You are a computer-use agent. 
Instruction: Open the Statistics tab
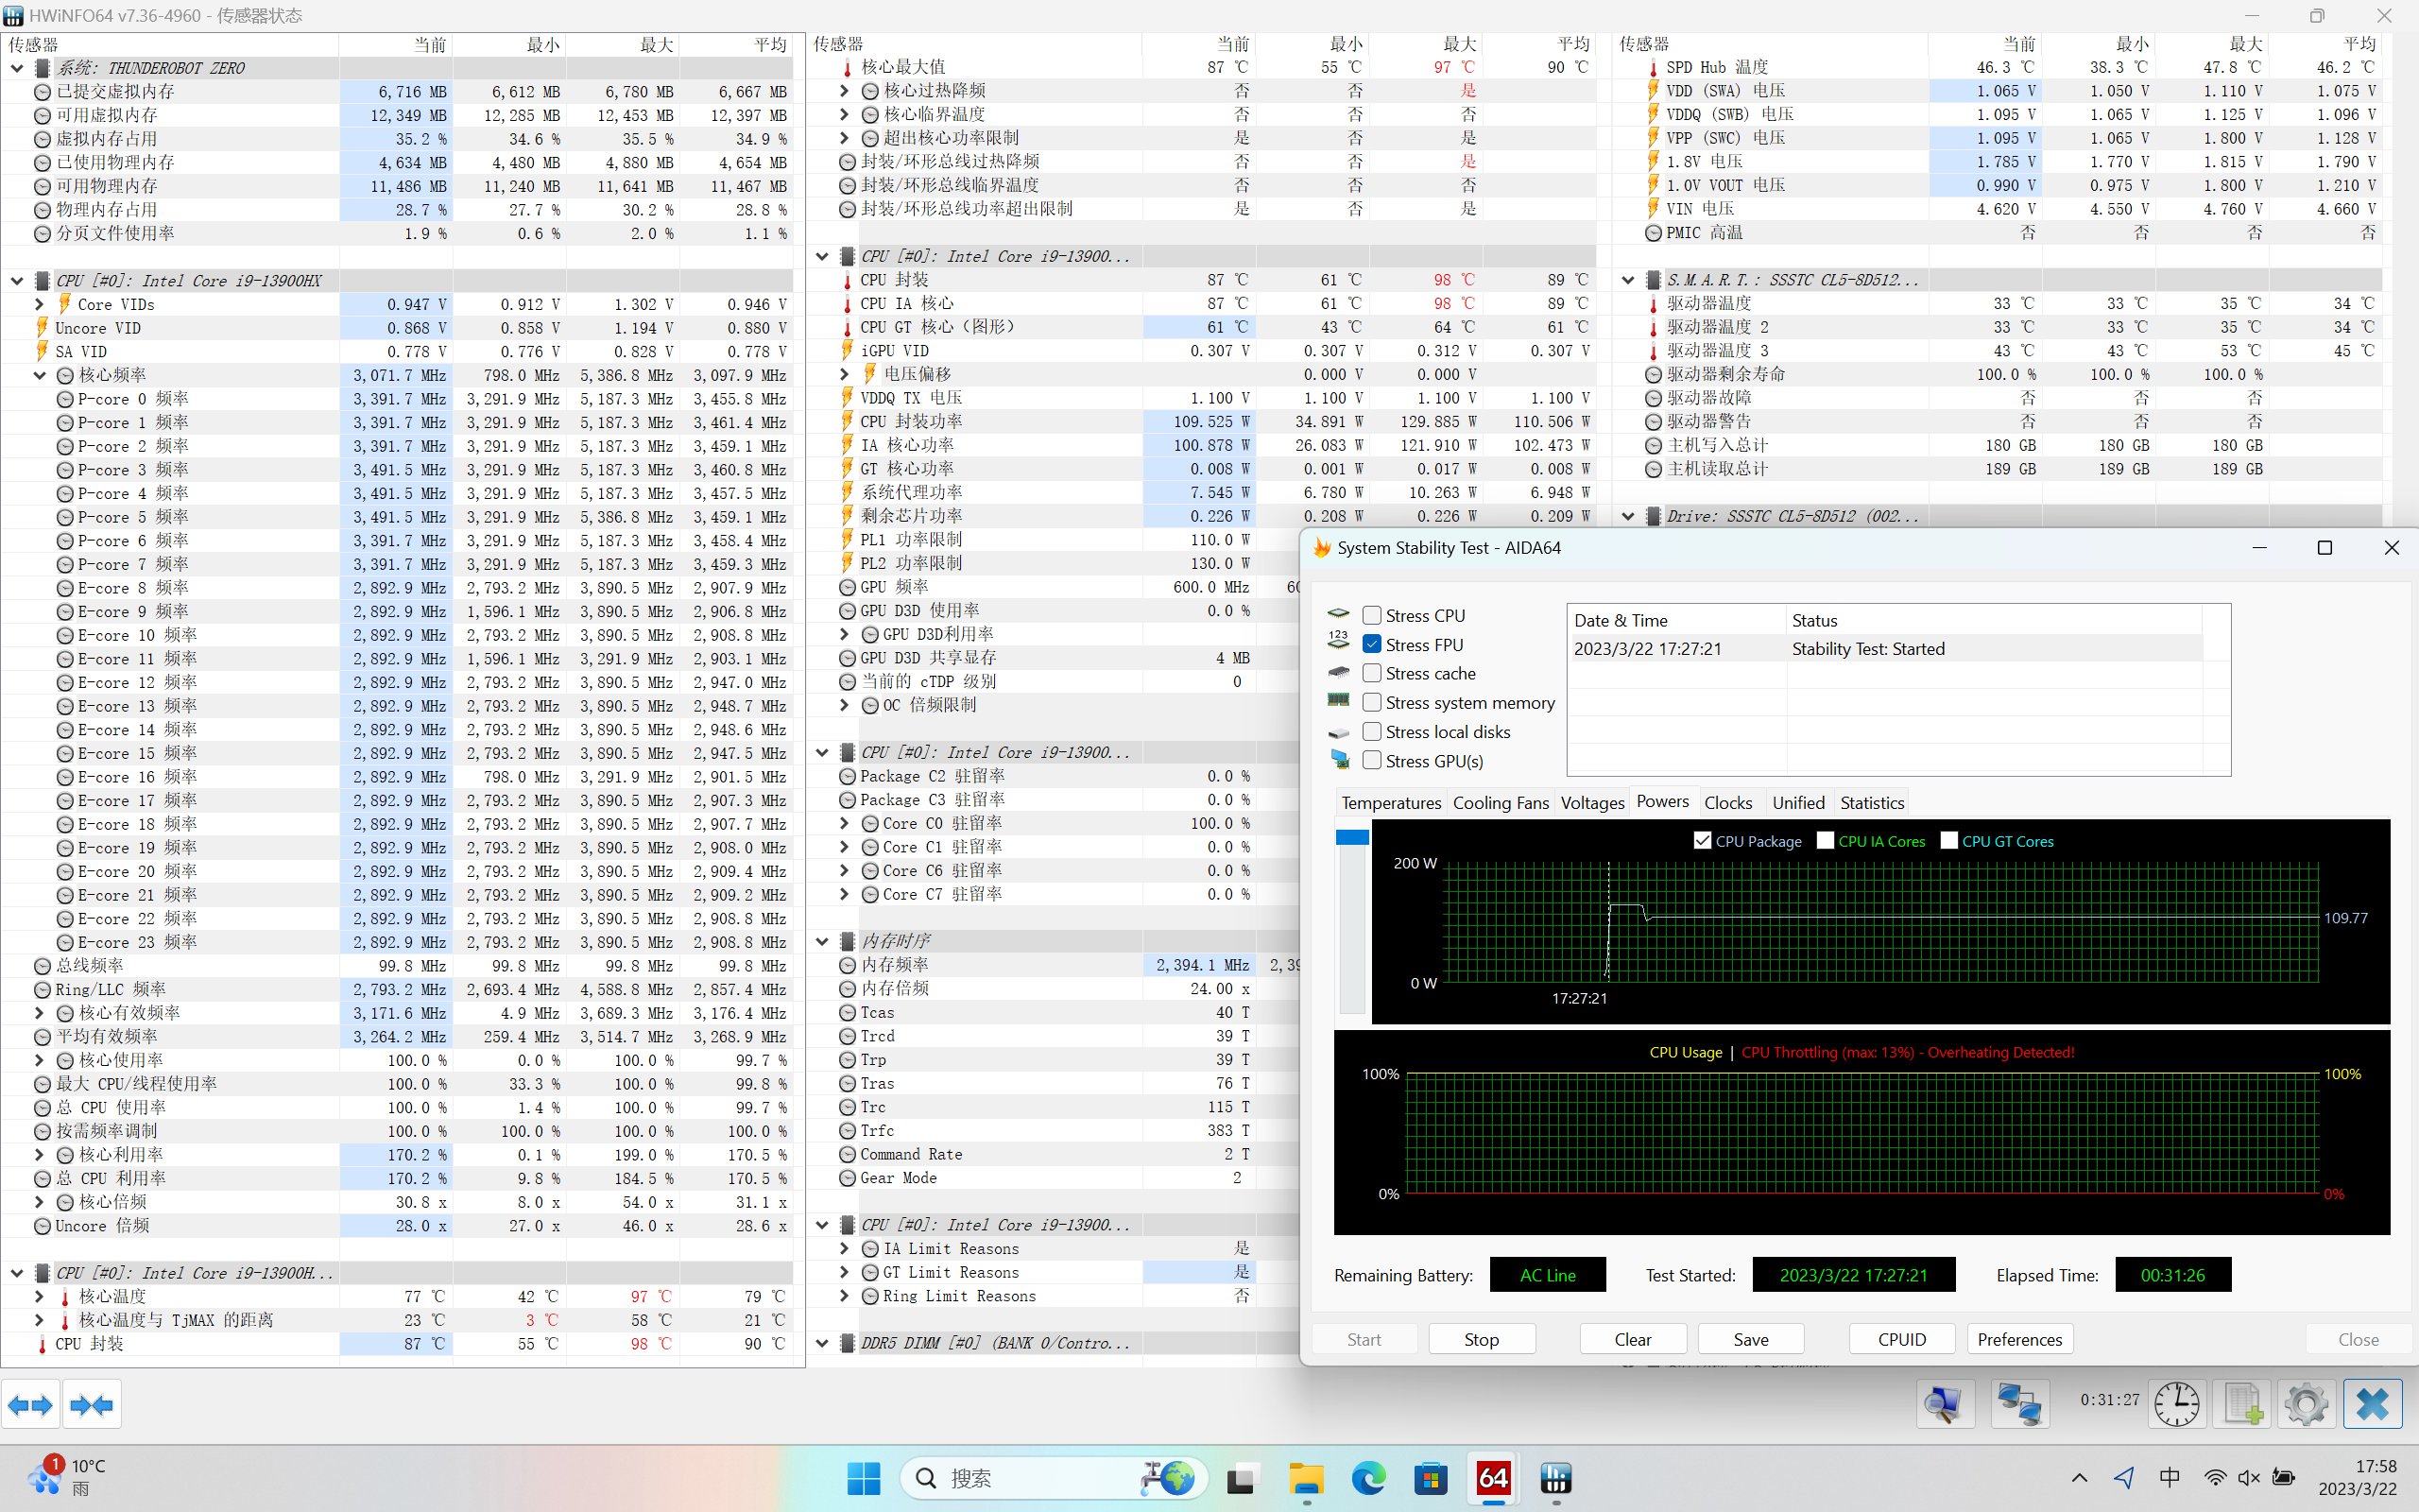1871,802
